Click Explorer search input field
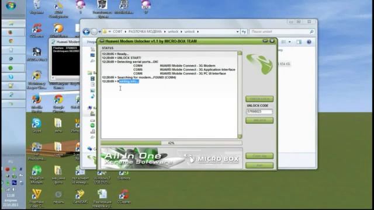374x210 pixels. coord(279,32)
